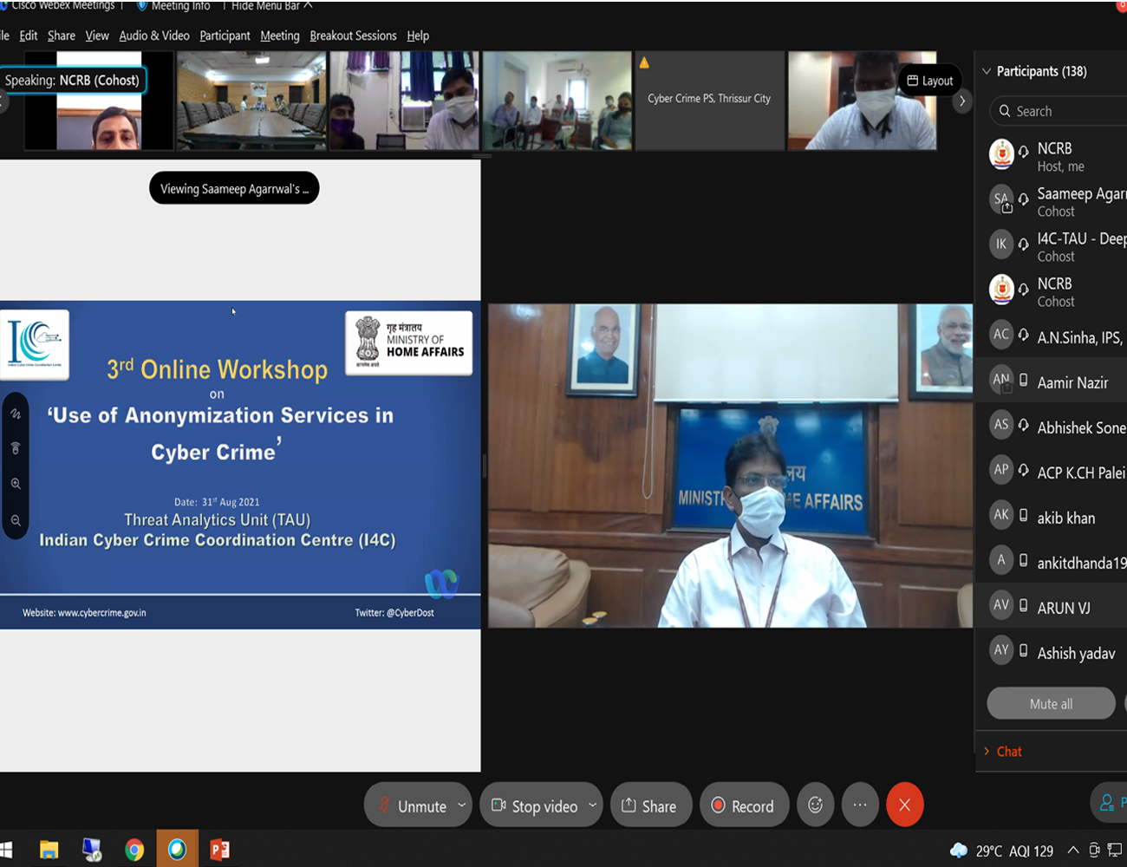Screen dimensions: 1127x867
Task: Open PowerPoint from the taskbar
Action: pos(220,850)
